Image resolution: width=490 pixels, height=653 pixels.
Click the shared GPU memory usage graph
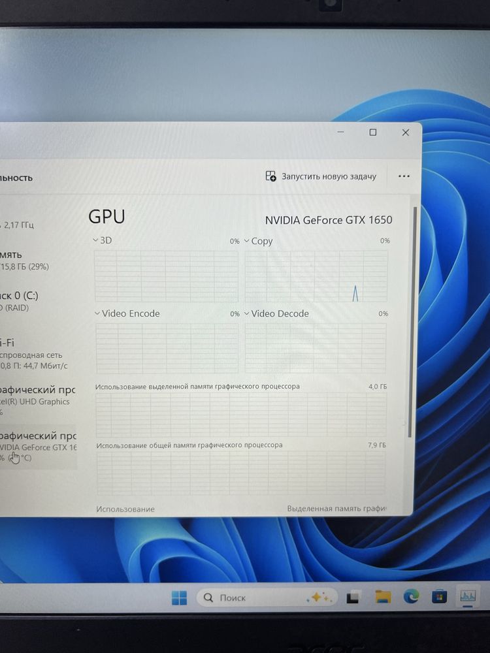241,473
